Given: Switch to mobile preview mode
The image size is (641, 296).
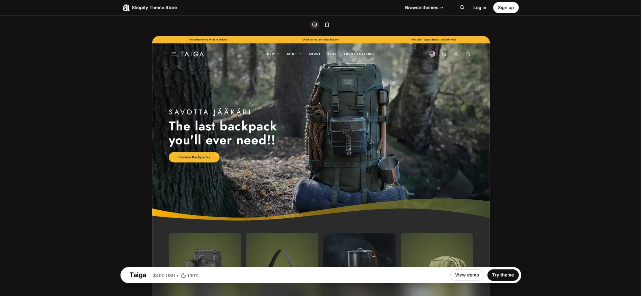Looking at the screenshot, I should pyautogui.click(x=327, y=25).
